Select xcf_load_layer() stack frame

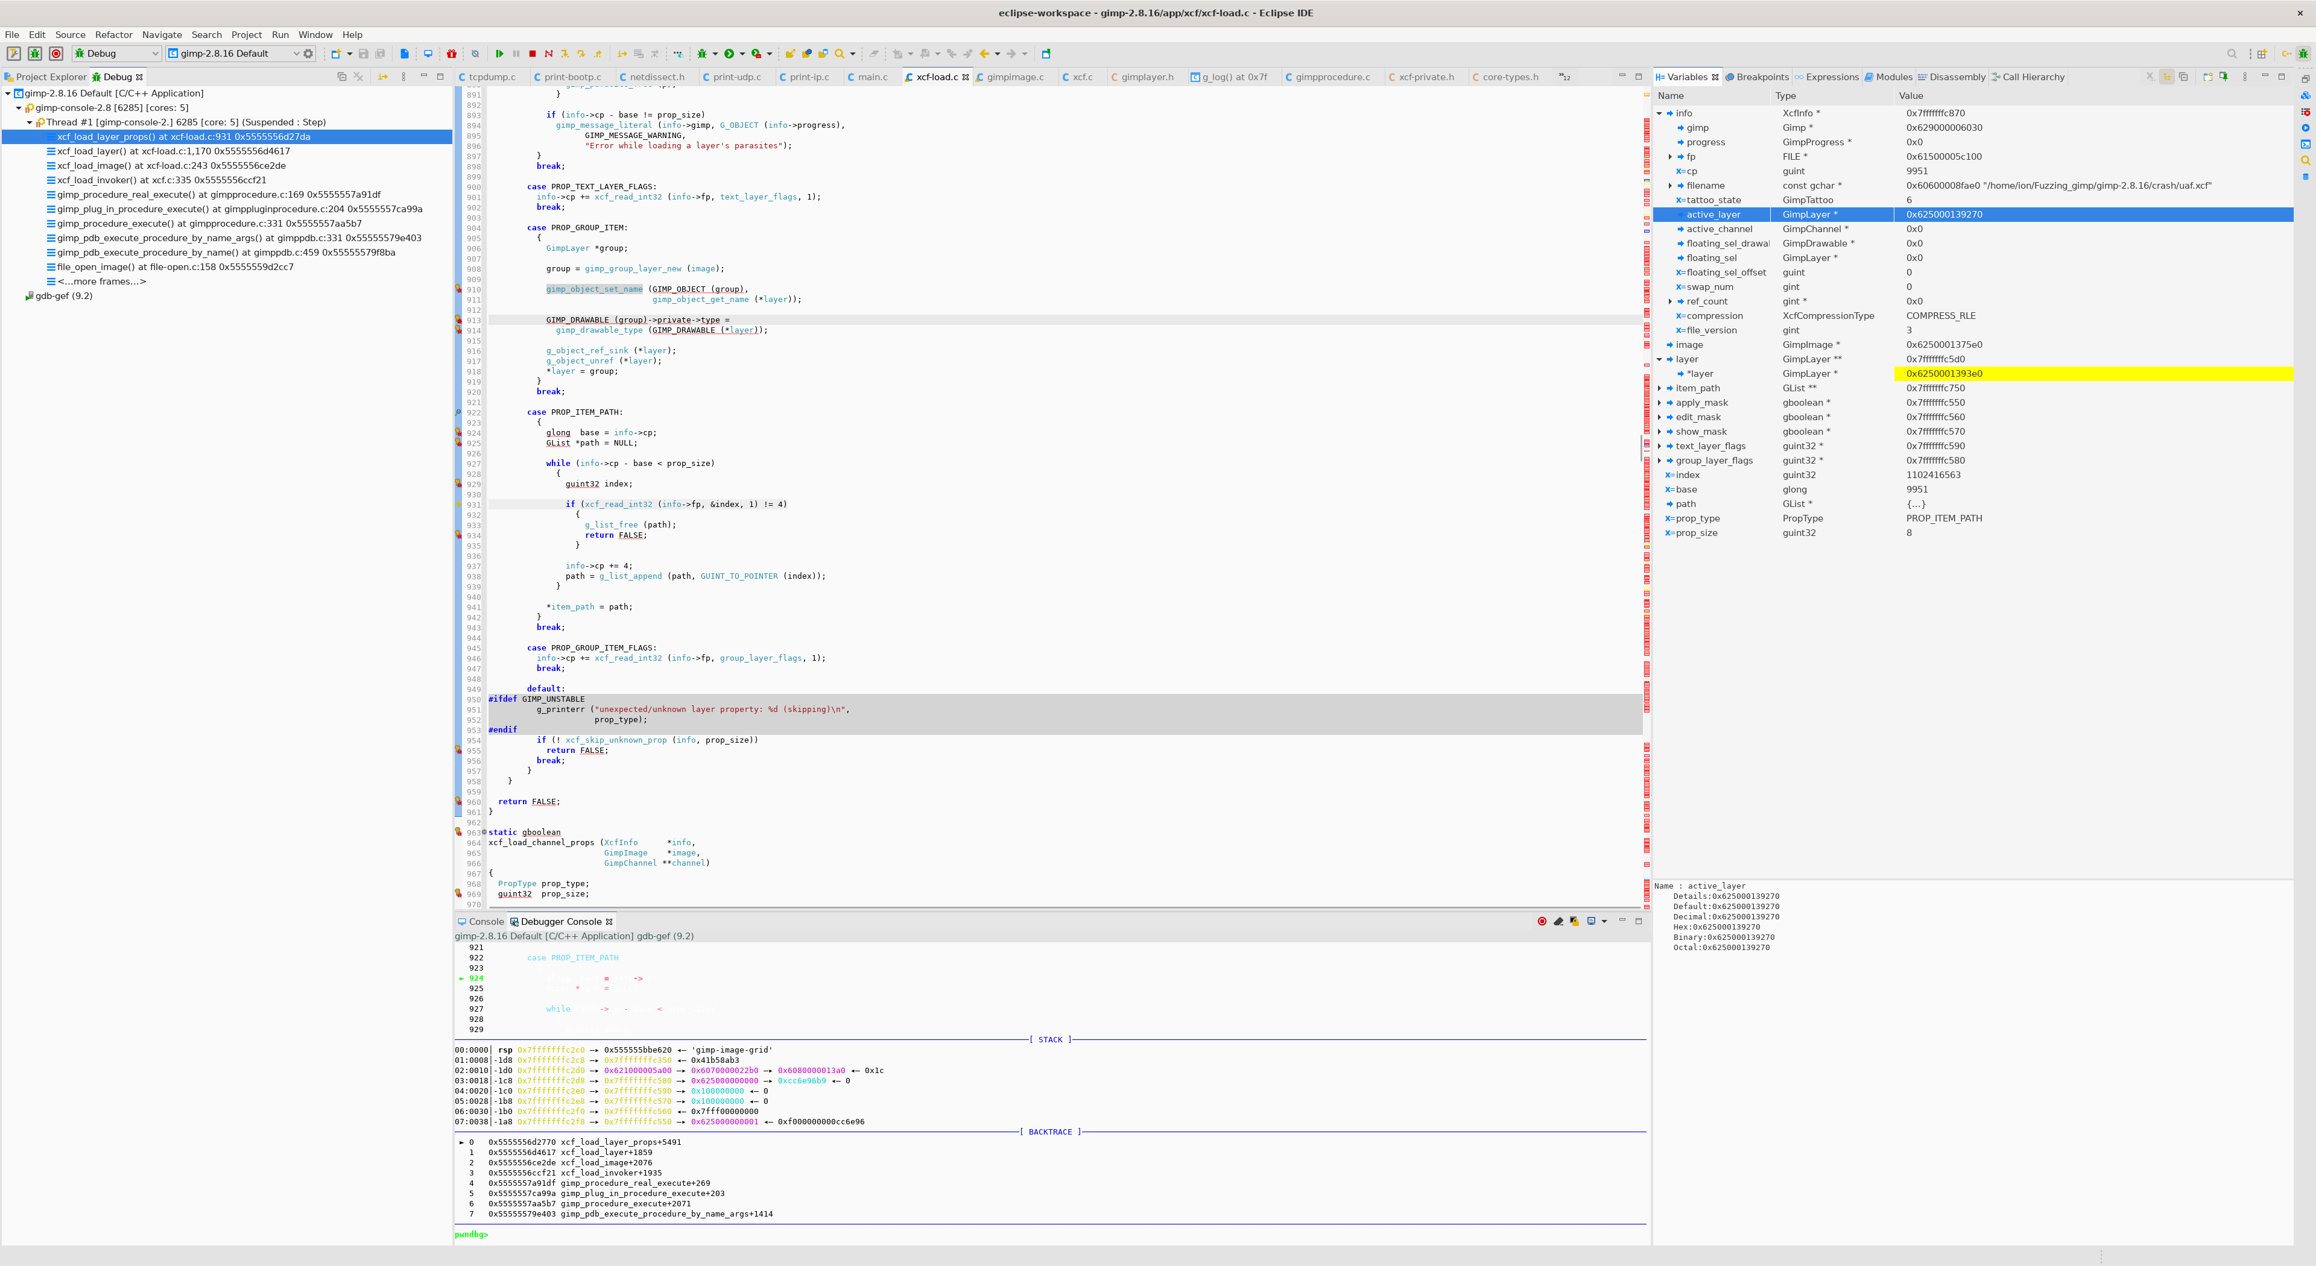pyautogui.click(x=174, y=151)
